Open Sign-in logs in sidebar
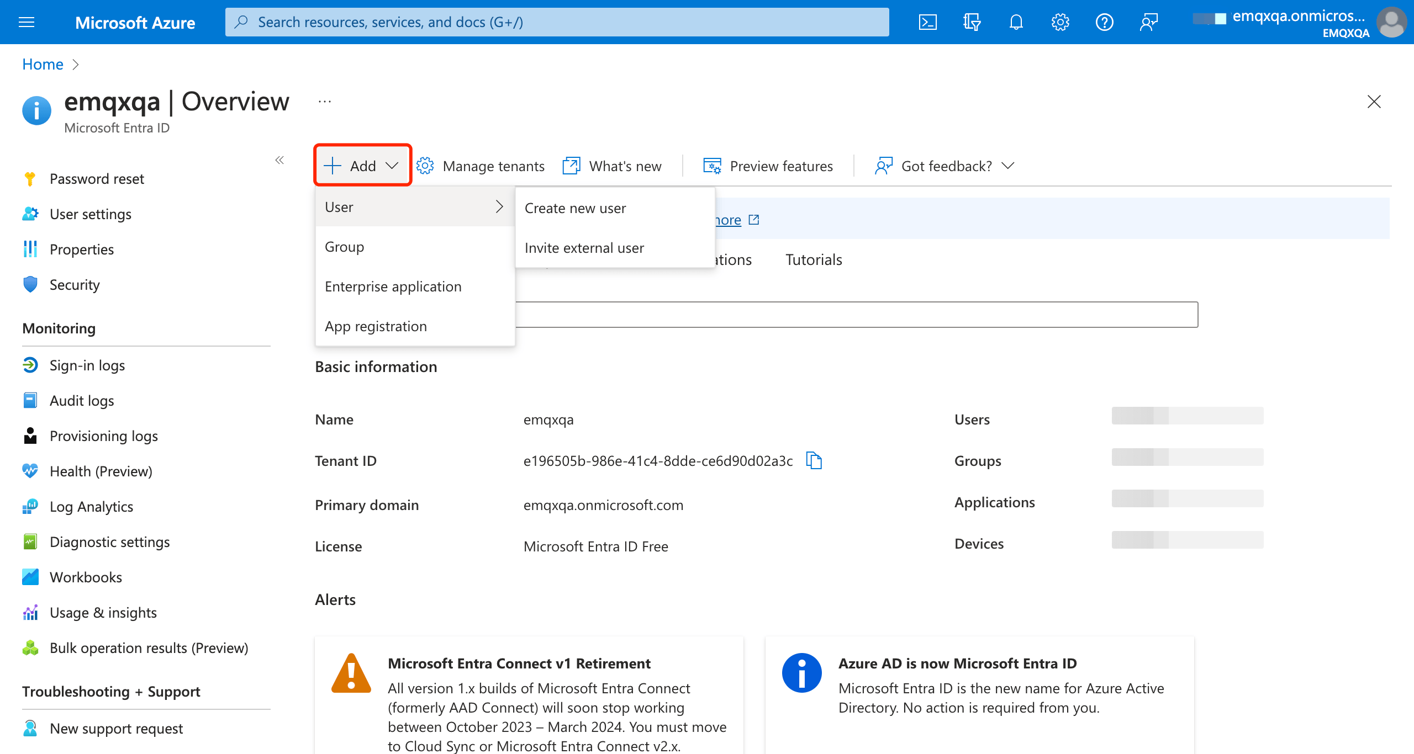Image resolution: width=1414 pixels, height=754 pixels. tap(87, 365)
